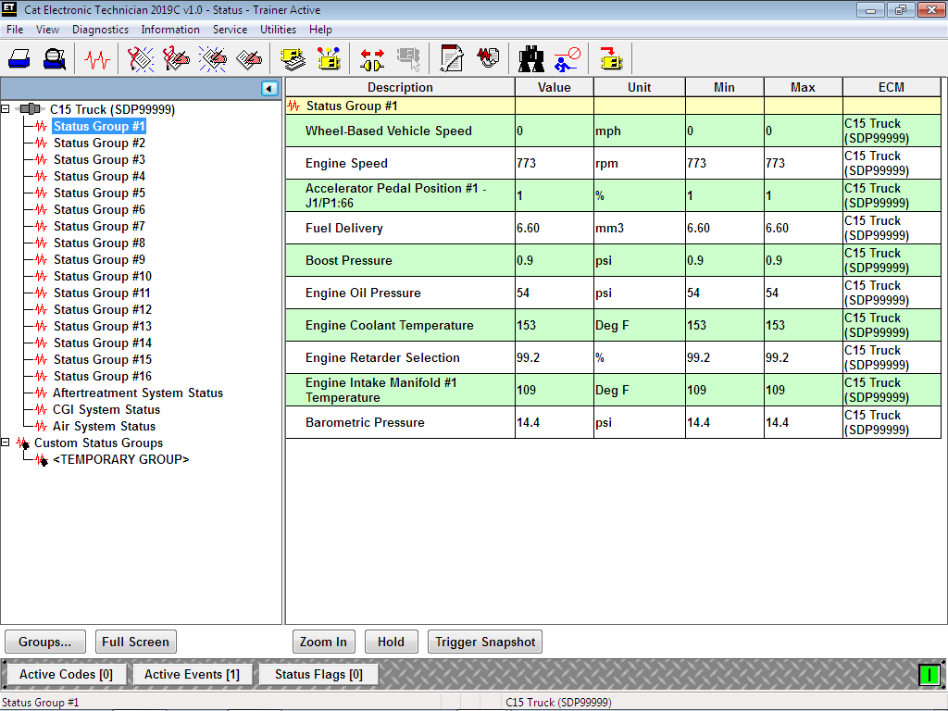Click the WinFlash ECM icon on toolbar
Viewport: 948px width, 711px height.
pos(611,58)
